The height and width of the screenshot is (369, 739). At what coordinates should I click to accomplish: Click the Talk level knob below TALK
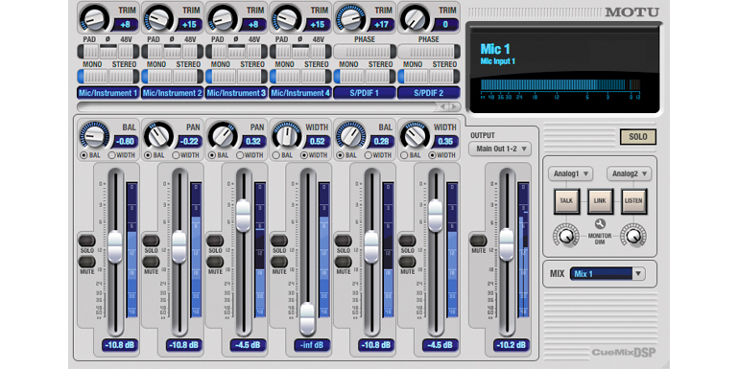pyautogui.click(x=566, y=235)
